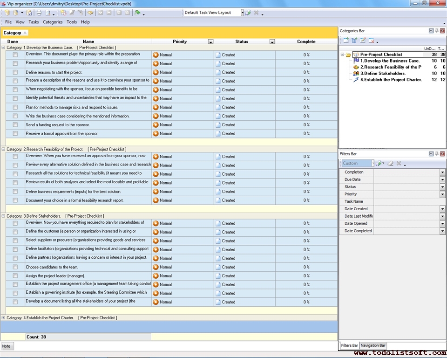The height and width of the screenshot is (358, 447).
Task: Click the edit category pencil icon
Action: tap(363, 41)
